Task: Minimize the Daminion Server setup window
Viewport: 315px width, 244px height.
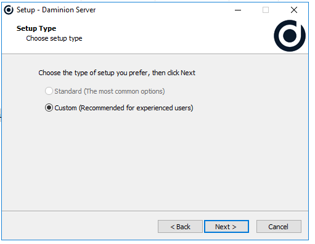Action: pos(238,10)
